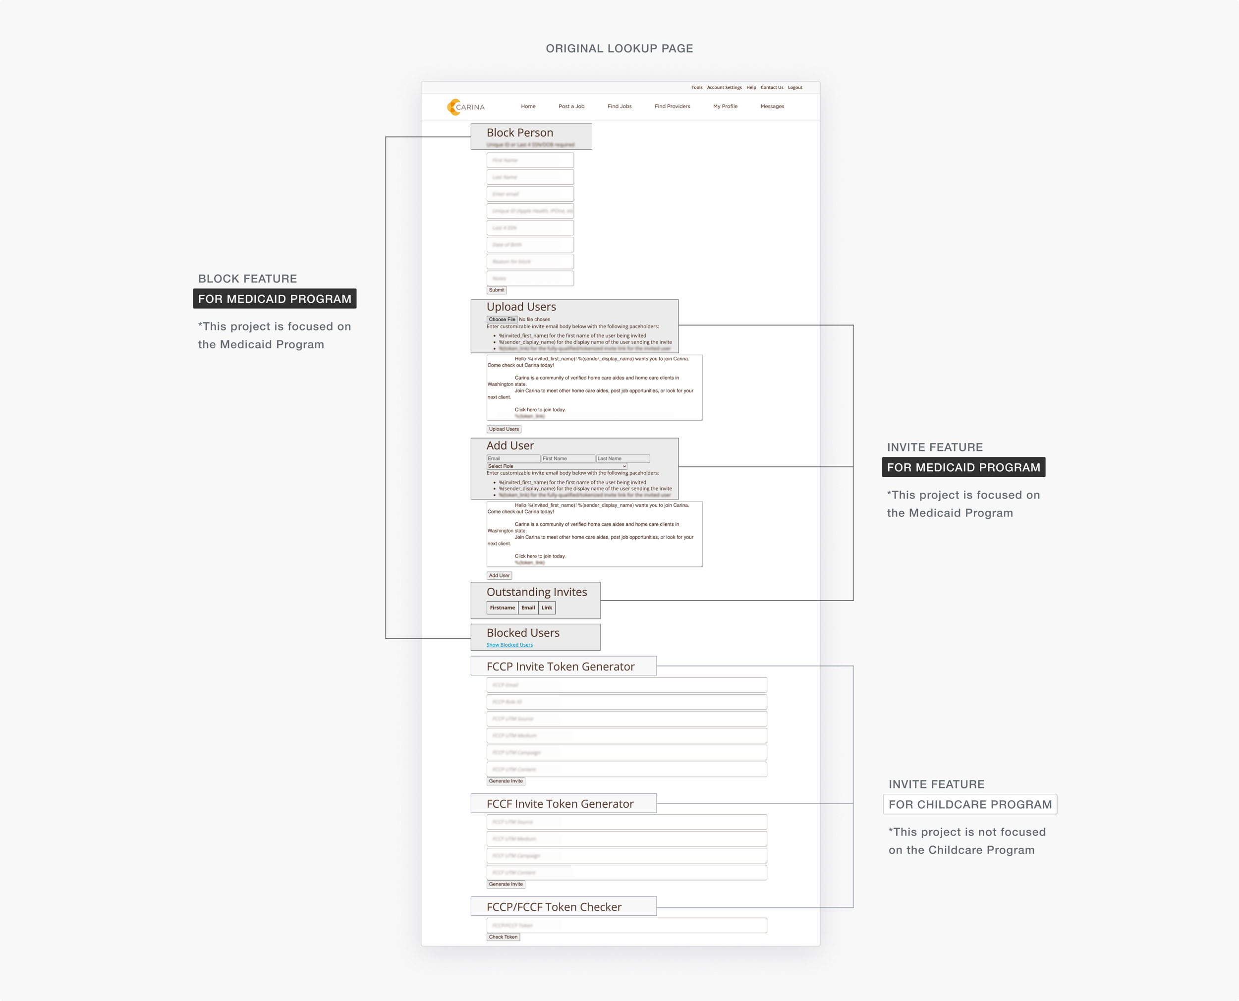Viewport: 1239px width, 1001px height.
Task: Open the Tools link in top bar
Action: pyautogui.click(x=696, y=88)
